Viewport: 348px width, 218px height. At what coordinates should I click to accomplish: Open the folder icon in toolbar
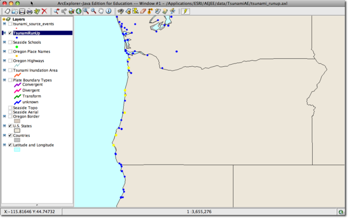[x=14, y=11]
